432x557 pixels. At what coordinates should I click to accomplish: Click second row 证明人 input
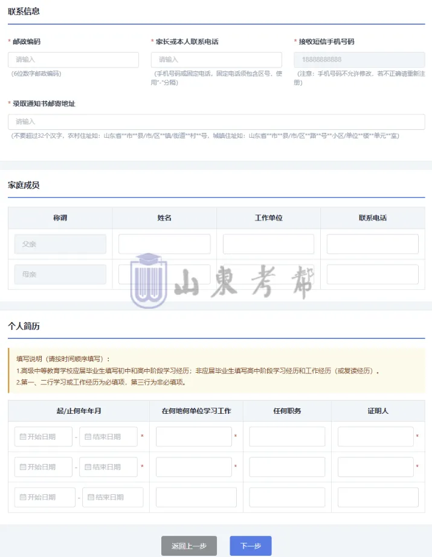pos(376,467)
